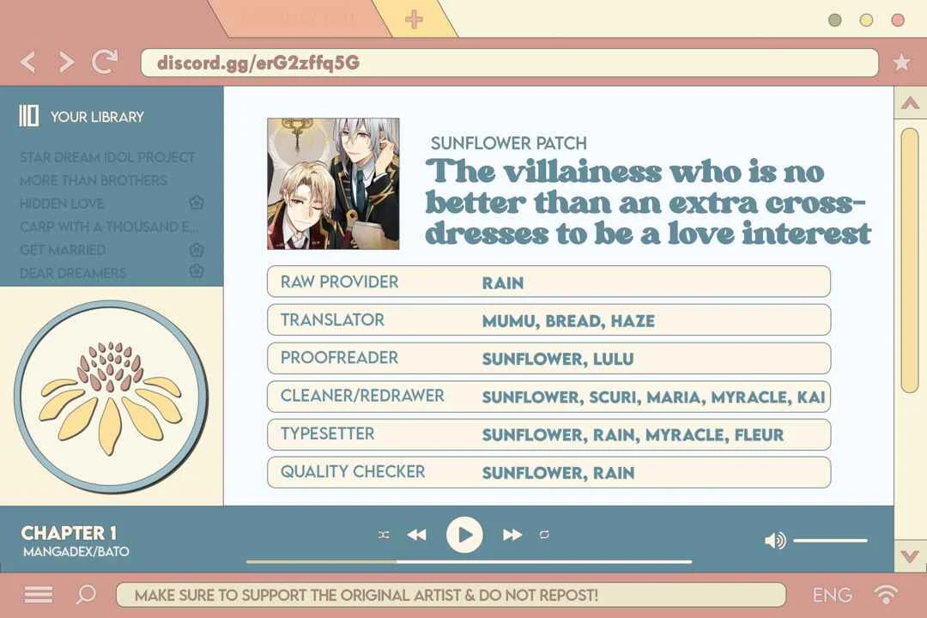Bookmark page with the star icon

pos(901,62)
